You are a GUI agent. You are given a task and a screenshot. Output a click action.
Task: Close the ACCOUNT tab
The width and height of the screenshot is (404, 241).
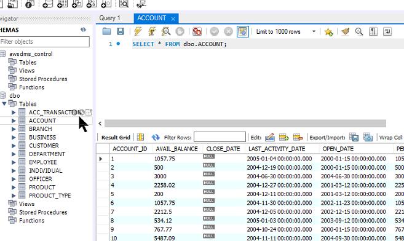(x=173, y=18)
